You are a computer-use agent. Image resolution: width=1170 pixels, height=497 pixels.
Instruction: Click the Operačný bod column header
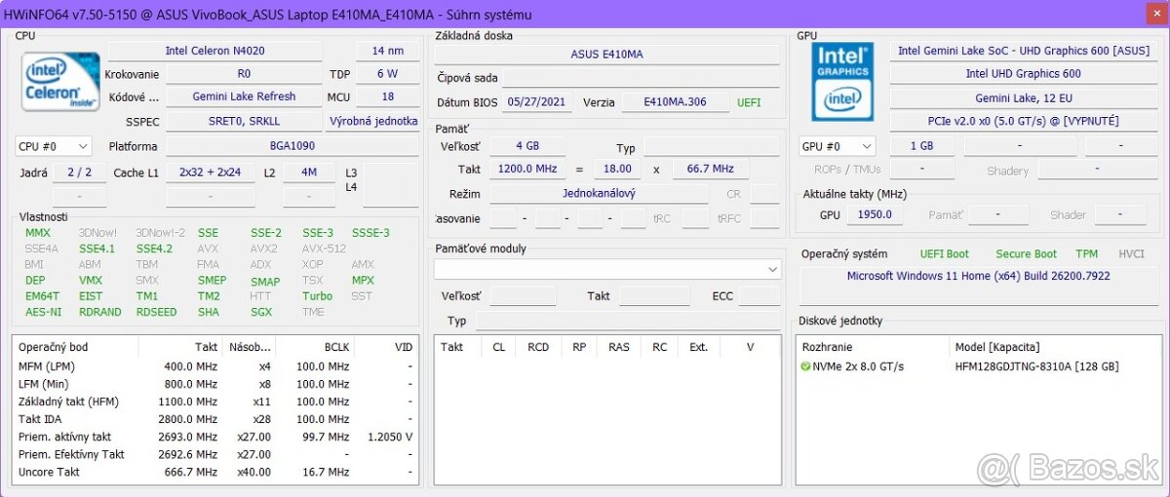click(x=54, y=347)
